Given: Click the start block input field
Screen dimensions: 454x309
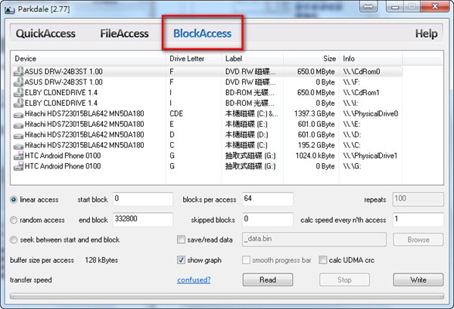Looking at the screenshot, I should [x=143, y=199].
